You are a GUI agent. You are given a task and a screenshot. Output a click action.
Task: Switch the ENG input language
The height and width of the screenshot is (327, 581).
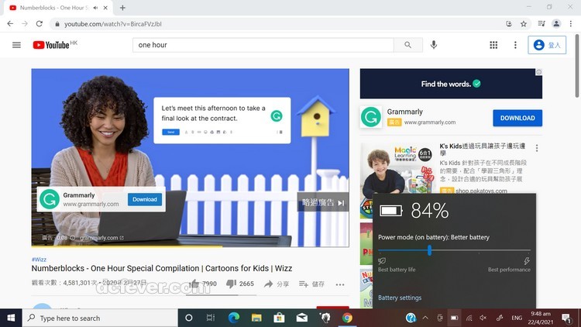(517, 318)
